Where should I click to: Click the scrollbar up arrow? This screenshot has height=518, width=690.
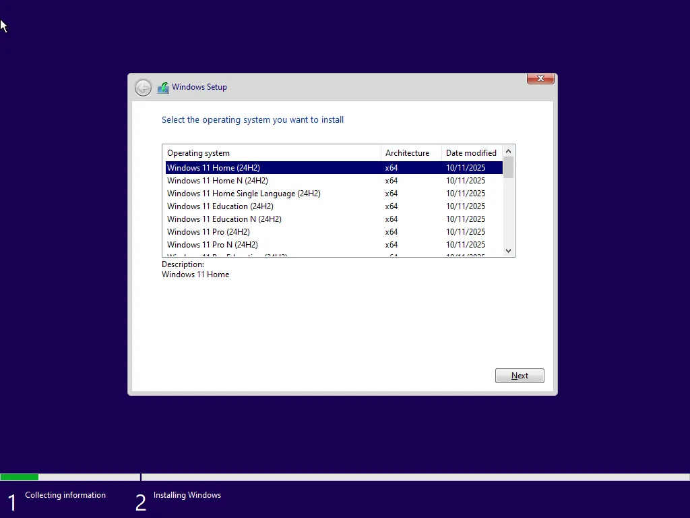pos(508,150)
